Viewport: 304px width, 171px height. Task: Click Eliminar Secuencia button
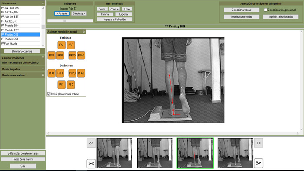tap(22, 51)
